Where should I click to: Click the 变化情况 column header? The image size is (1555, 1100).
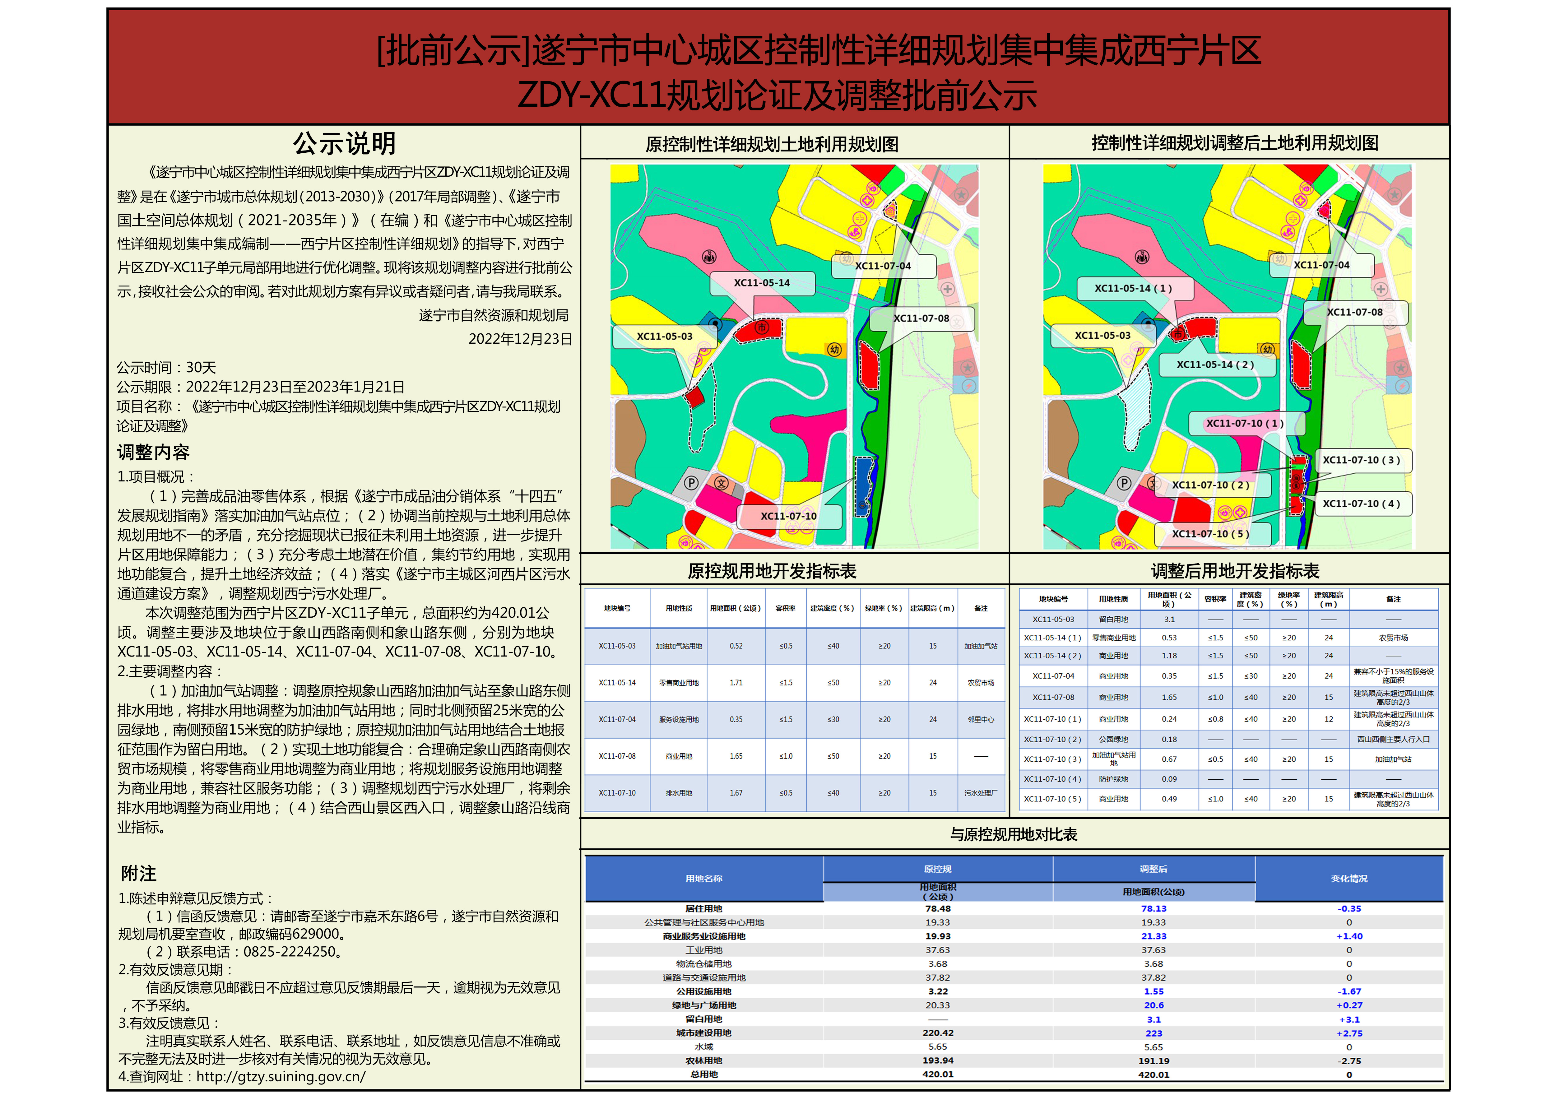click(1348, 879)
